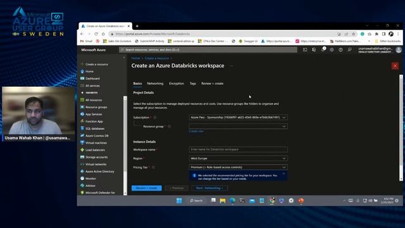Open the Windows Start menu

tap(179, 201)
